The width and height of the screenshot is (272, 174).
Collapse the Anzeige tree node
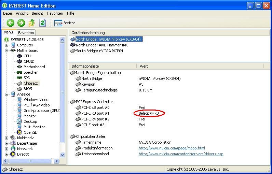[x=6, y=94]
